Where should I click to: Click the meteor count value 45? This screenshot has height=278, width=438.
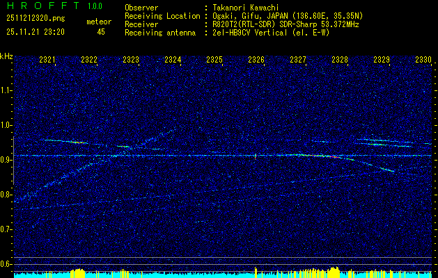pyautogui.click(x=101, y=32)
